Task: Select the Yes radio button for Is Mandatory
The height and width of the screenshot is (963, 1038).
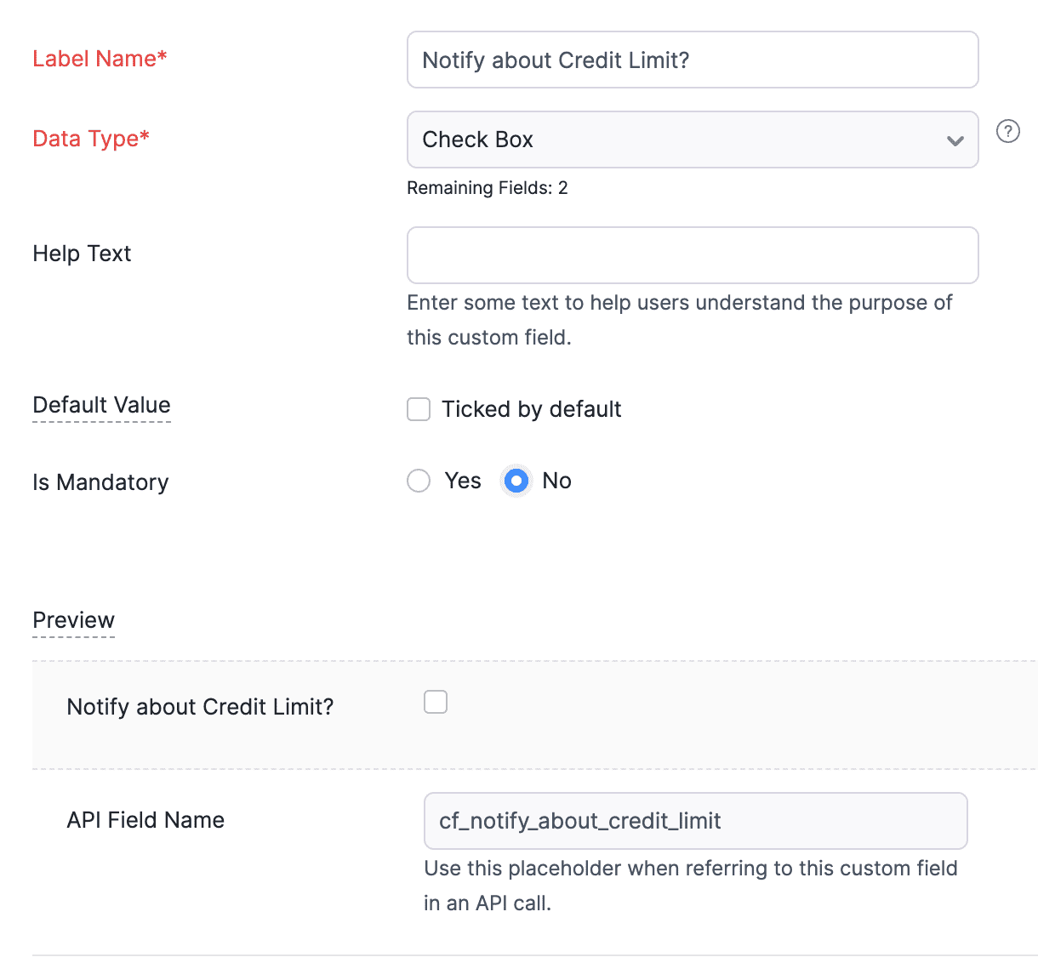Action: (419, 481)
